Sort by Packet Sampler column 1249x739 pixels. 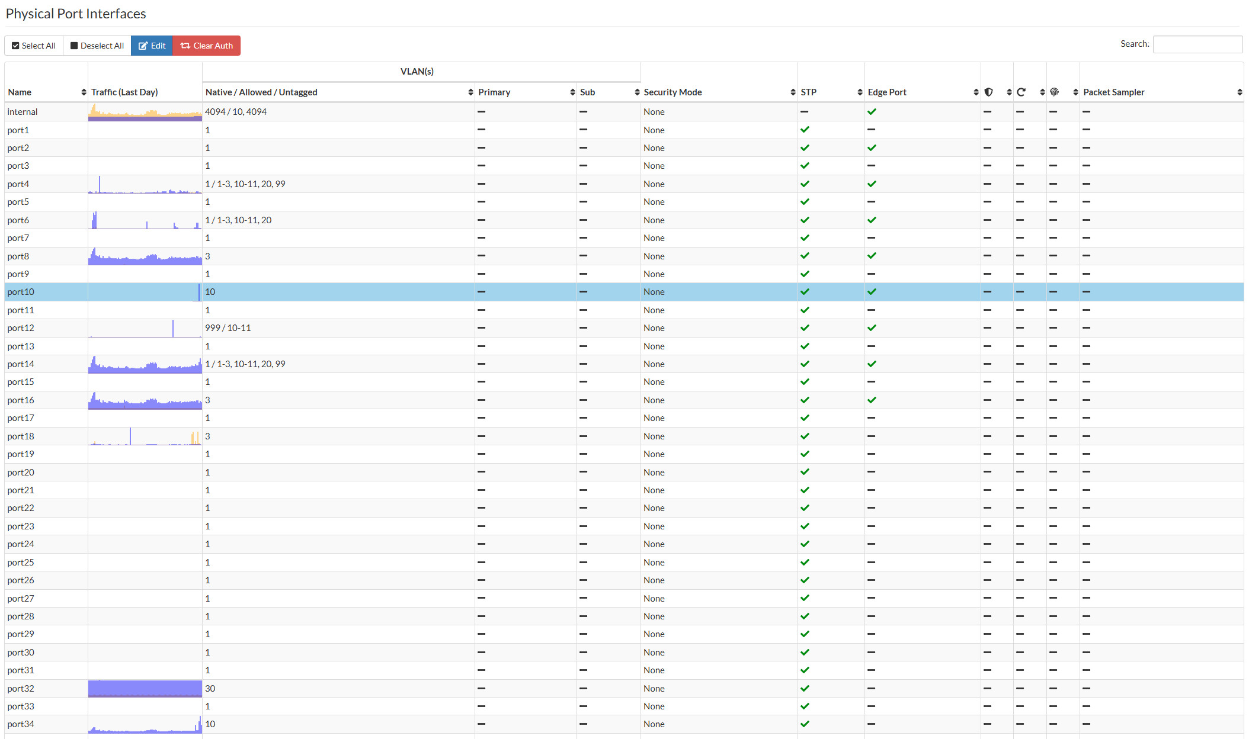point(1161,92)
